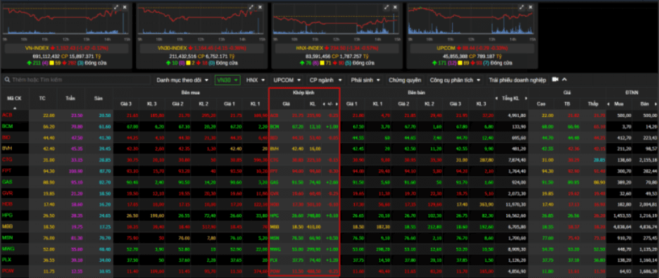Expand the UPCOM chart to fullscreen
The image size is (659, 278).
coord(522,7)
